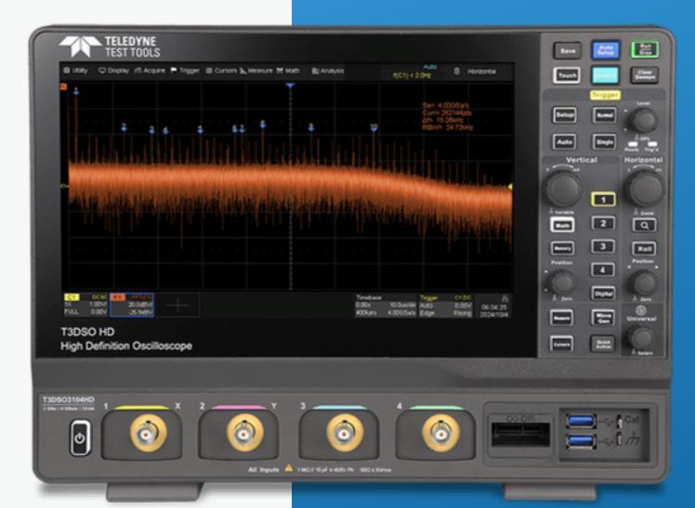Open the Timebase descriptor box
This screenshot has width=695, height=508.
(x=387, y=306)
